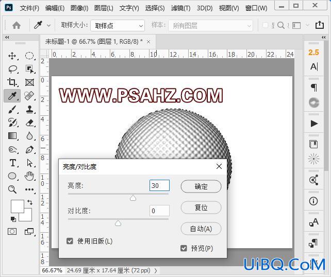Select the Pen tool
The image size is (331, 277).
coord(29,149)
